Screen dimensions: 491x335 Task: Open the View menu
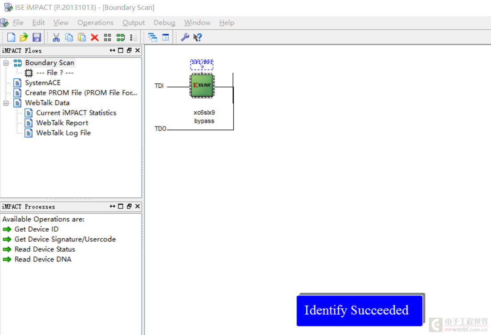coord(61,23)
